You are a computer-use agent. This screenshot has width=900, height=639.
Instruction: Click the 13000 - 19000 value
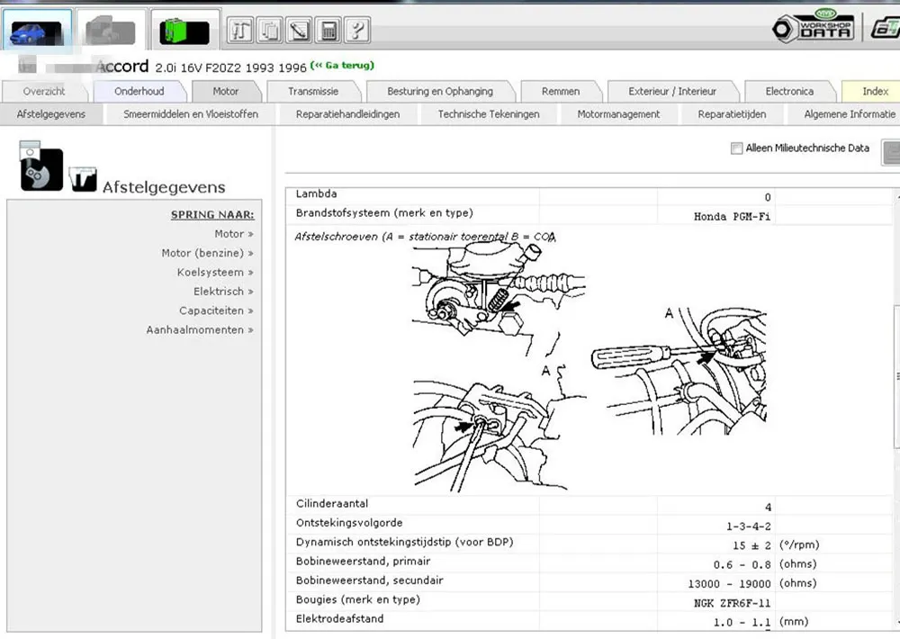point(730,584)
